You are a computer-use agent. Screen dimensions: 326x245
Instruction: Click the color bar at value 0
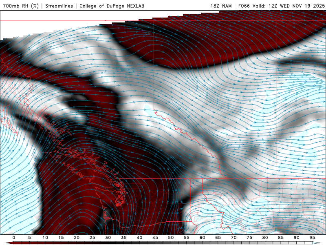(x=14, y=243)
